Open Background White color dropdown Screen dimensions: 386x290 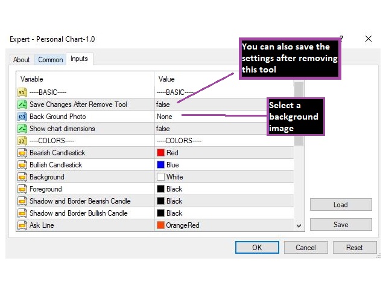224,177
